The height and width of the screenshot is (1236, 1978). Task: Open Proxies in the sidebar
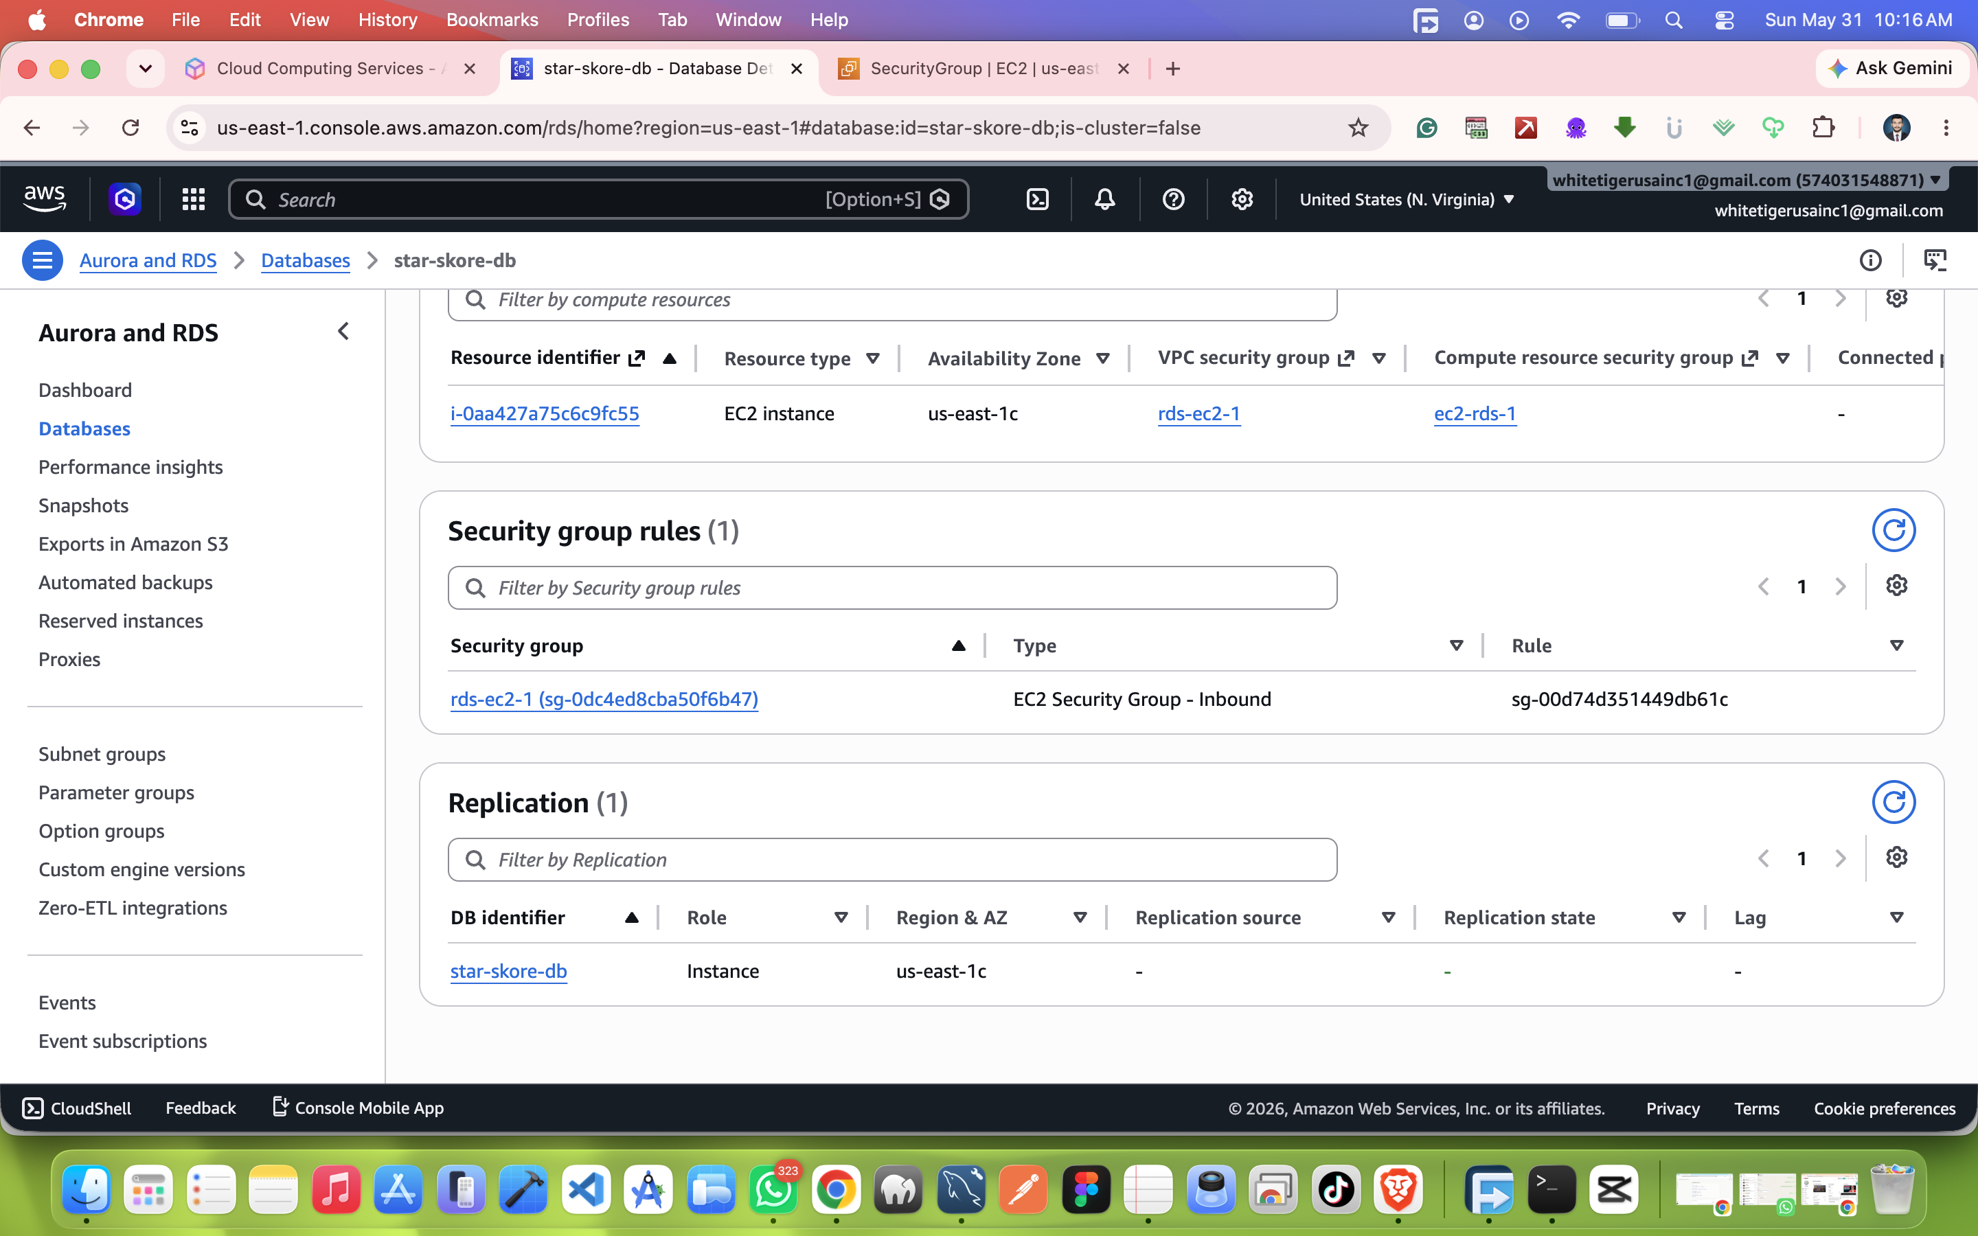coord(69,659)
